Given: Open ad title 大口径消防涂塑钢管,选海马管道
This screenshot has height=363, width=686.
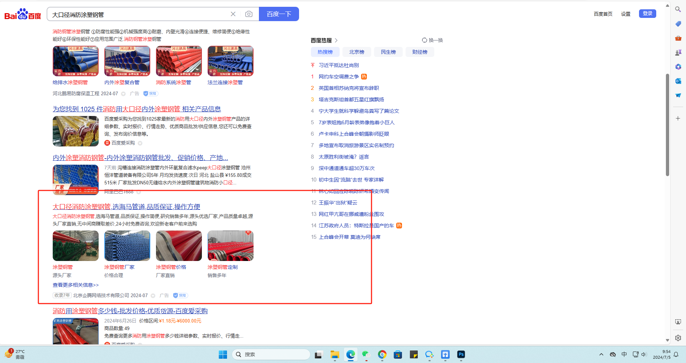Looking at the screenshot, I should click(126, 207).
